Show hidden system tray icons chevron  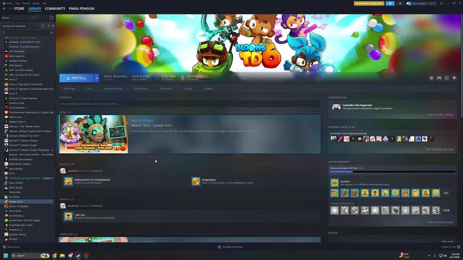pyautogui.click(x=429, y=256)
